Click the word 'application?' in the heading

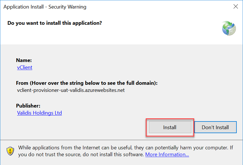tap(88, 23)
